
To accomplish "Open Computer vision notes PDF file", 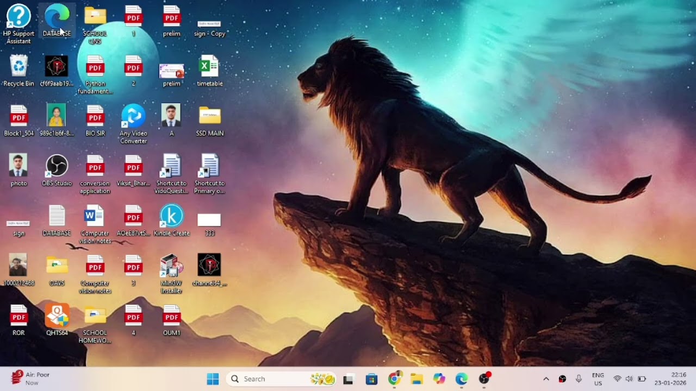I will [95, 274].
